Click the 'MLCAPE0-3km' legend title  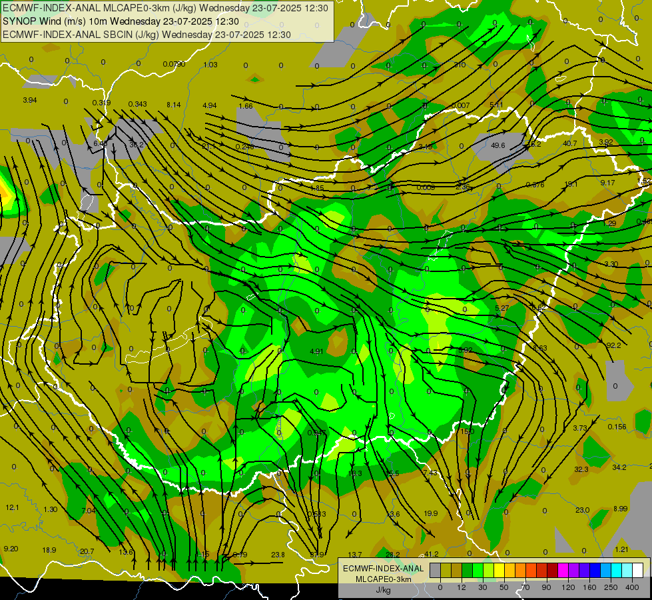(x=384, y=579)
